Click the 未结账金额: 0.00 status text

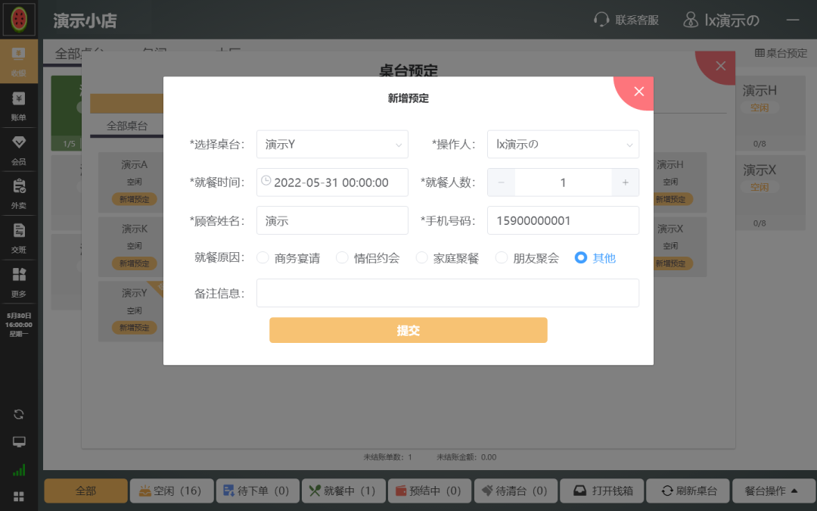[x=466, y=457]
